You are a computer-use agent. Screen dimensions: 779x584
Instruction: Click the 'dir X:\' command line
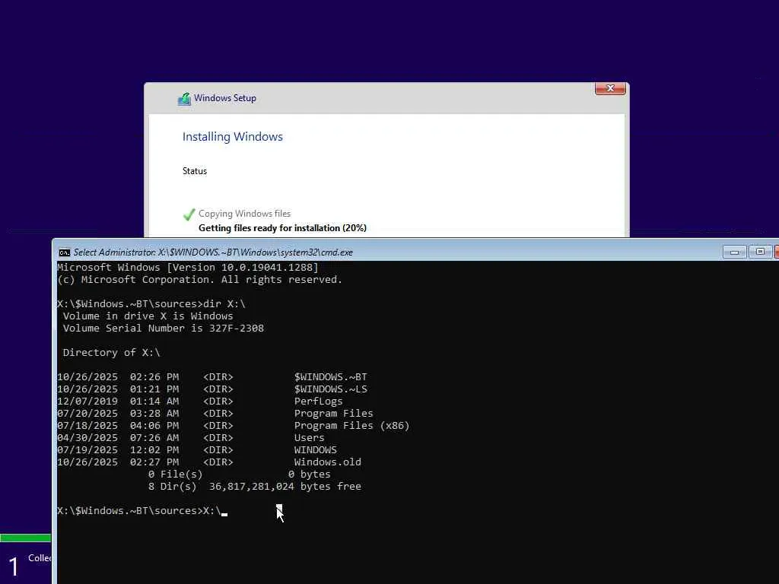click(151, 304)
